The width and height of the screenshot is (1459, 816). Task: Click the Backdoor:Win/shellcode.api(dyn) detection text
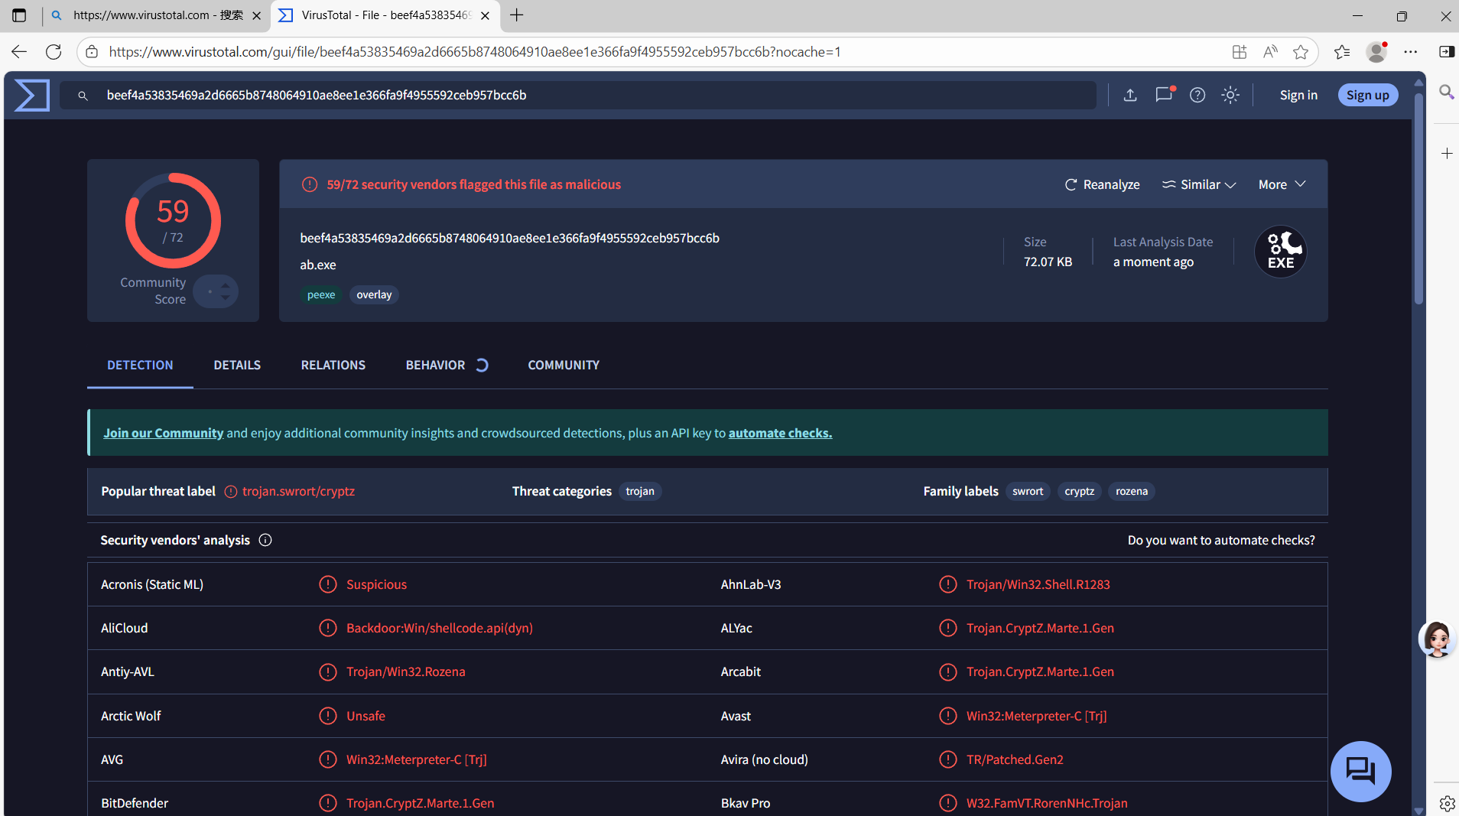pos(440,628)
